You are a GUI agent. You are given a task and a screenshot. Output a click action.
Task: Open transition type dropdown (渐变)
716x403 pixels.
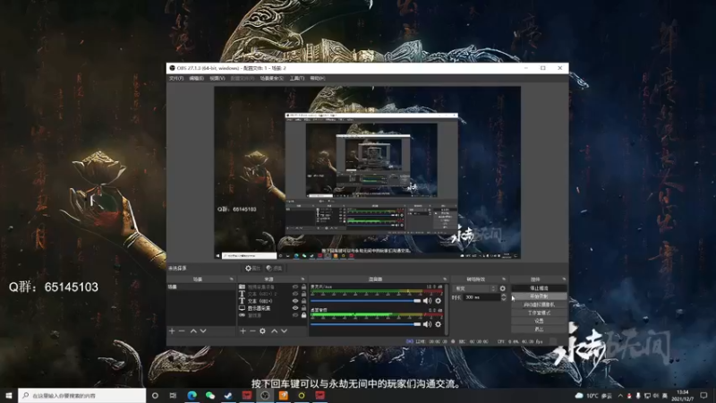coord(475,288)
